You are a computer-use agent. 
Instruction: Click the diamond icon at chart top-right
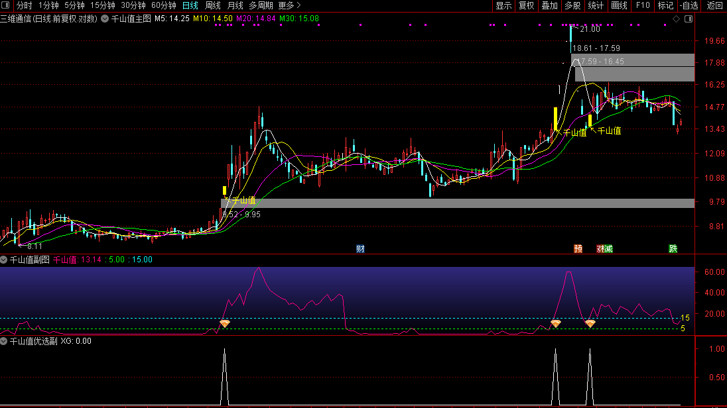point(676,19)
